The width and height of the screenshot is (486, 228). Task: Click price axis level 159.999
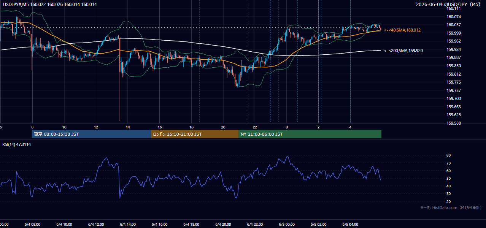pos(454,33)
